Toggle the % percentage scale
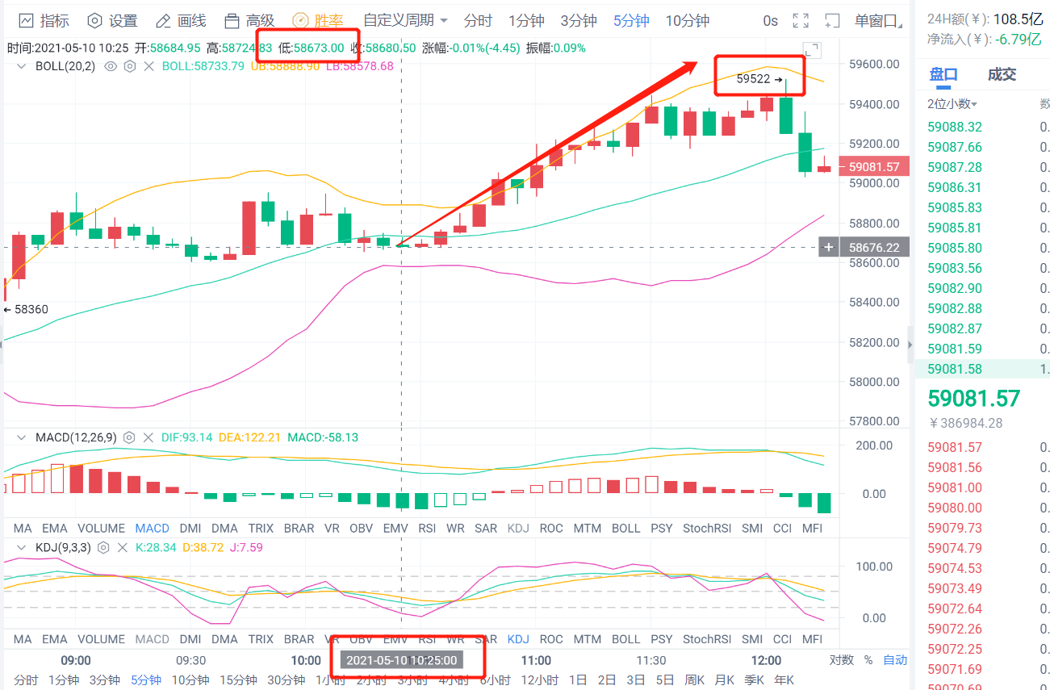 (868, 659)
